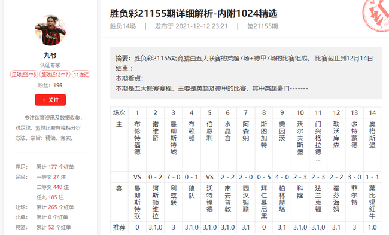389x235 pixels.
Task: Click home team 多特蒙德 cell
Action: coord(354,145)
